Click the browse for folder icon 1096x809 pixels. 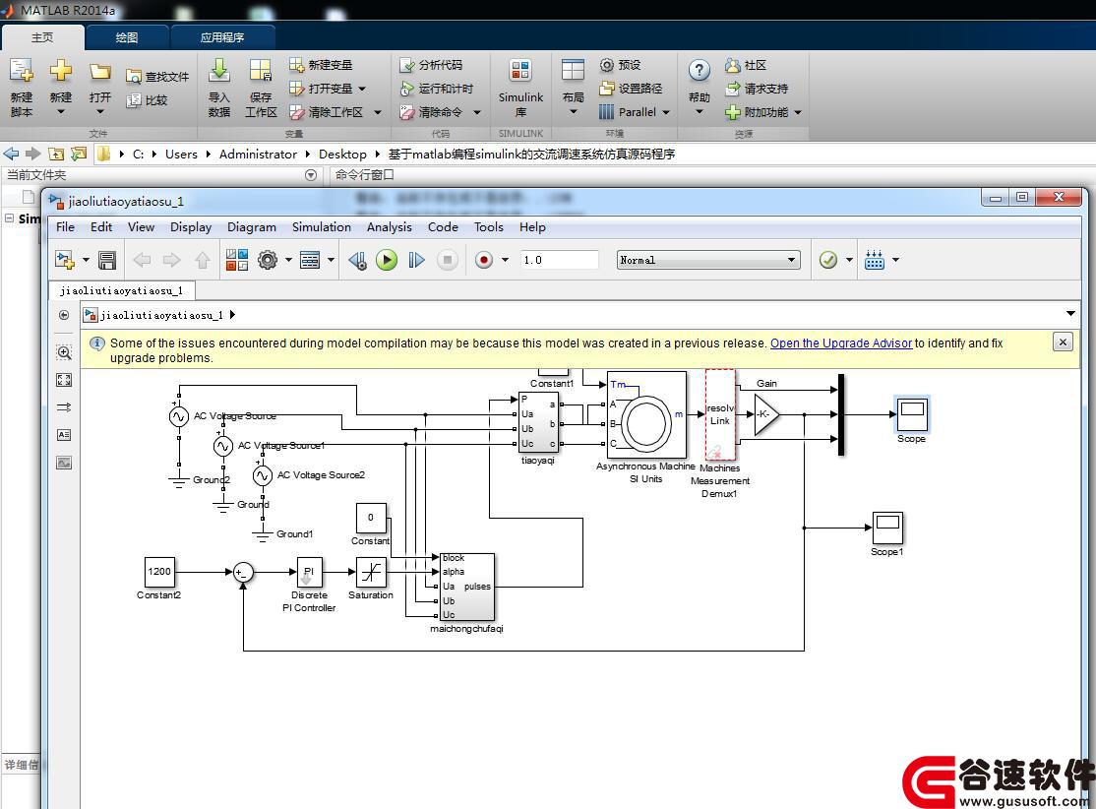(x=79, y=154)
